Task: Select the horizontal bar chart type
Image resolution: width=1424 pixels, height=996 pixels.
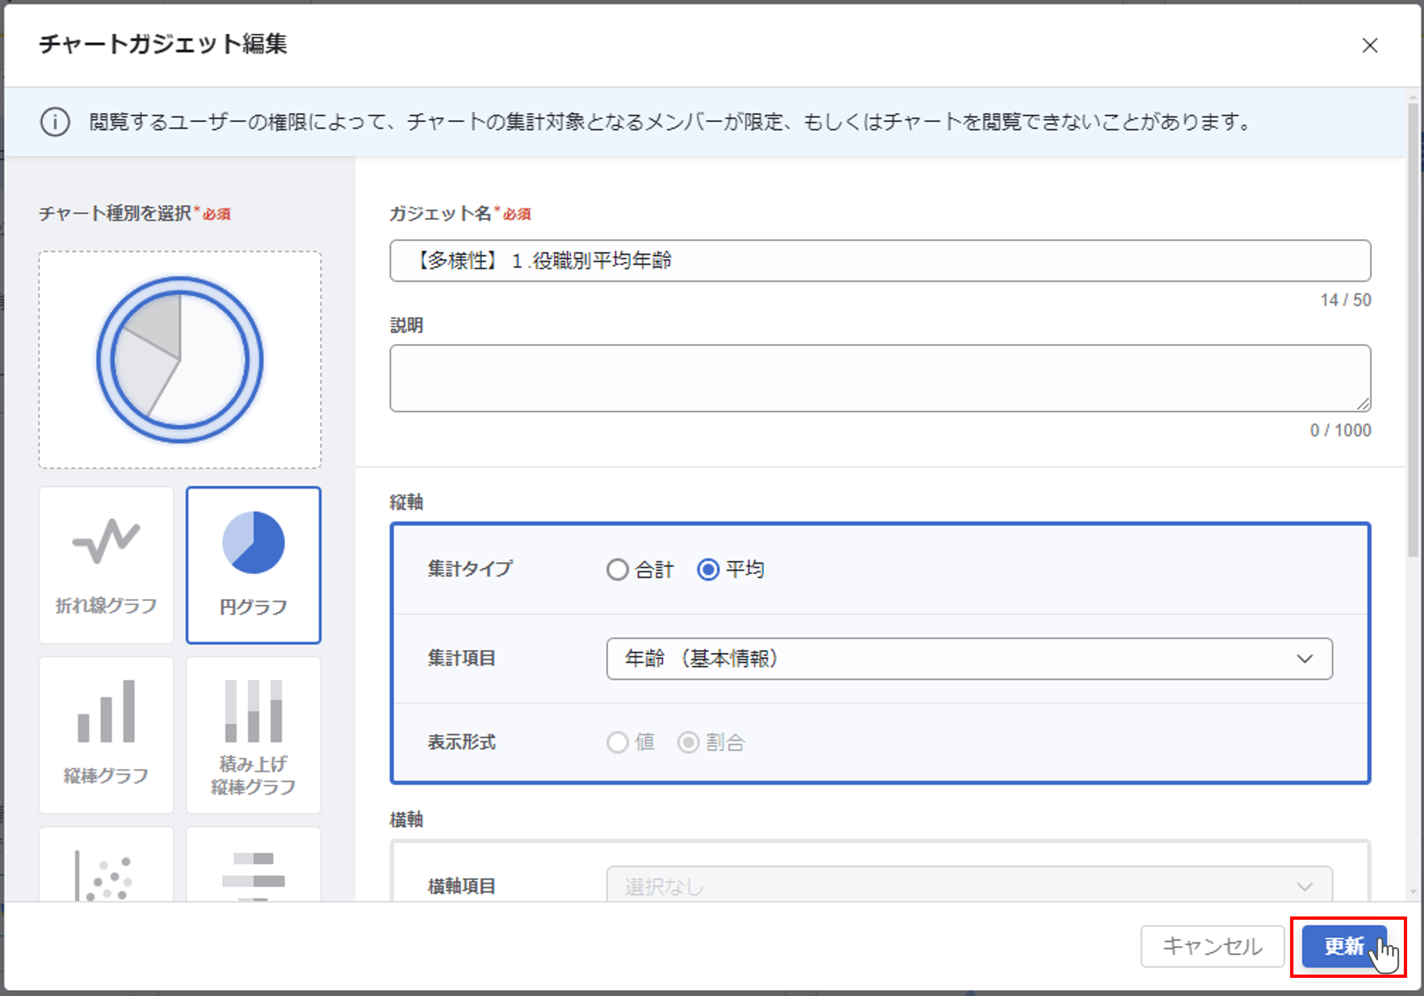Action: (x=253, y=868)
